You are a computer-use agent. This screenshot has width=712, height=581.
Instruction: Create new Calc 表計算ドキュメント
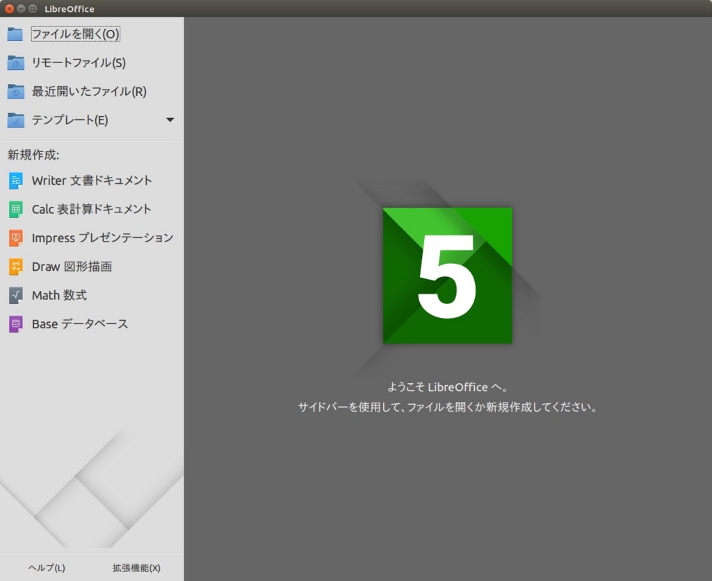click(x=91, y=209)
